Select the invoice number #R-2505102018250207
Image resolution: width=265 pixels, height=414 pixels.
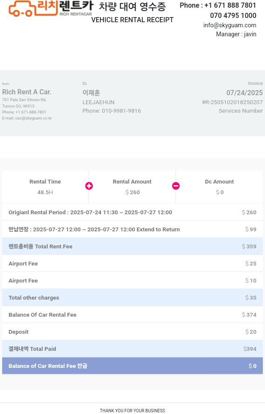232,102
